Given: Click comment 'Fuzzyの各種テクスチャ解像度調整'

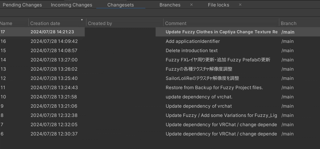Looking at the screenshot, I should click(199, 69).
